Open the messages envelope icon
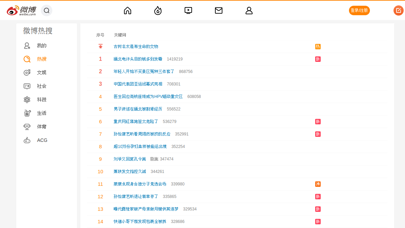This screenshot has width=405, height=228. (219, 10)
